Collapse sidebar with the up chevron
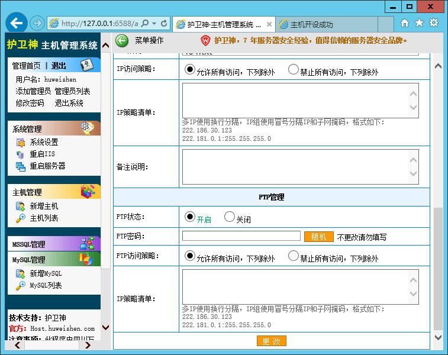 tap(105, 45)
